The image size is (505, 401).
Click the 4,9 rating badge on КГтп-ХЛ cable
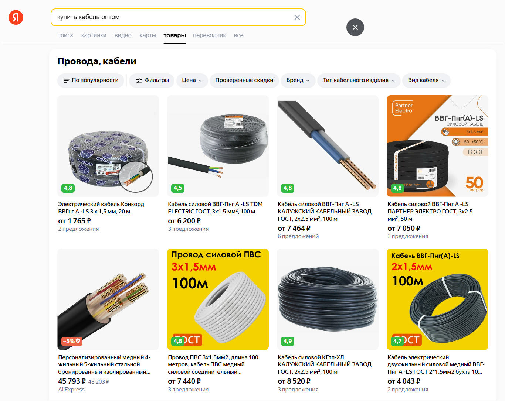click(288, 341)
